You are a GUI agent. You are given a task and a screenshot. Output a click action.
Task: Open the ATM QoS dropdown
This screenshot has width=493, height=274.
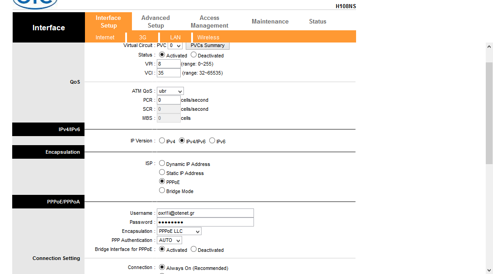(170, 91)
